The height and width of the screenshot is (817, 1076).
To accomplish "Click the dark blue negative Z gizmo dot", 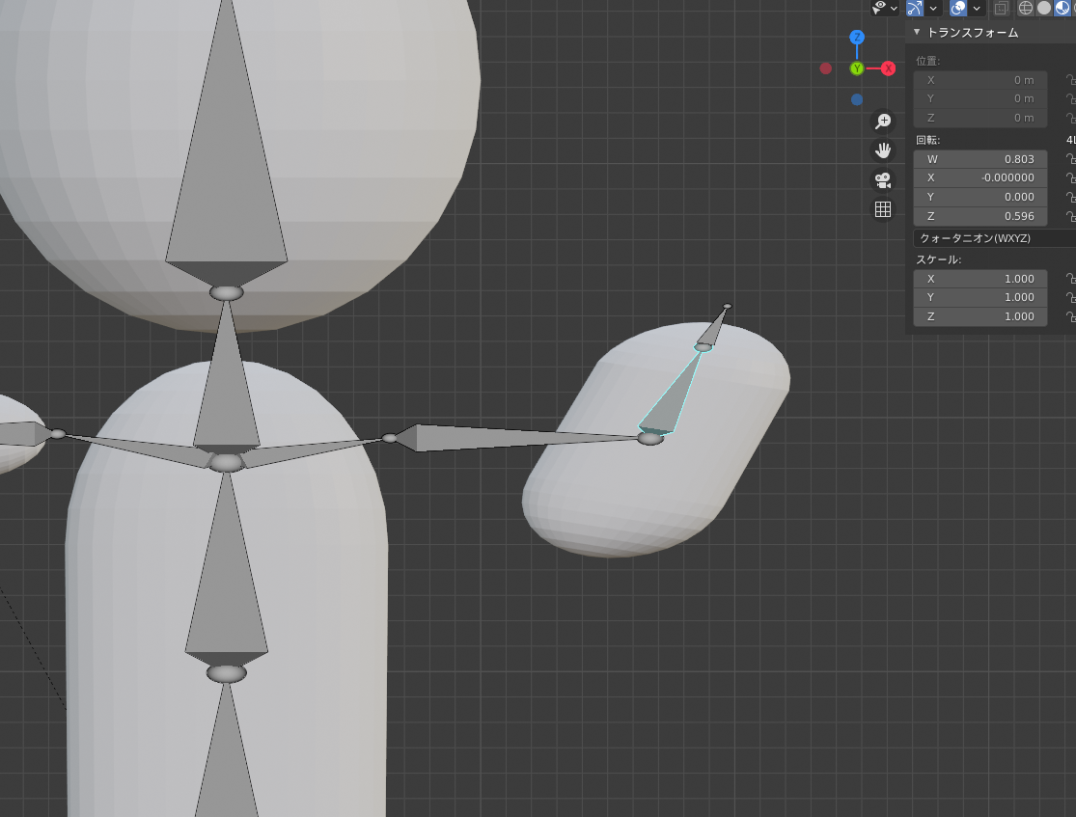I will coord(856,99).
